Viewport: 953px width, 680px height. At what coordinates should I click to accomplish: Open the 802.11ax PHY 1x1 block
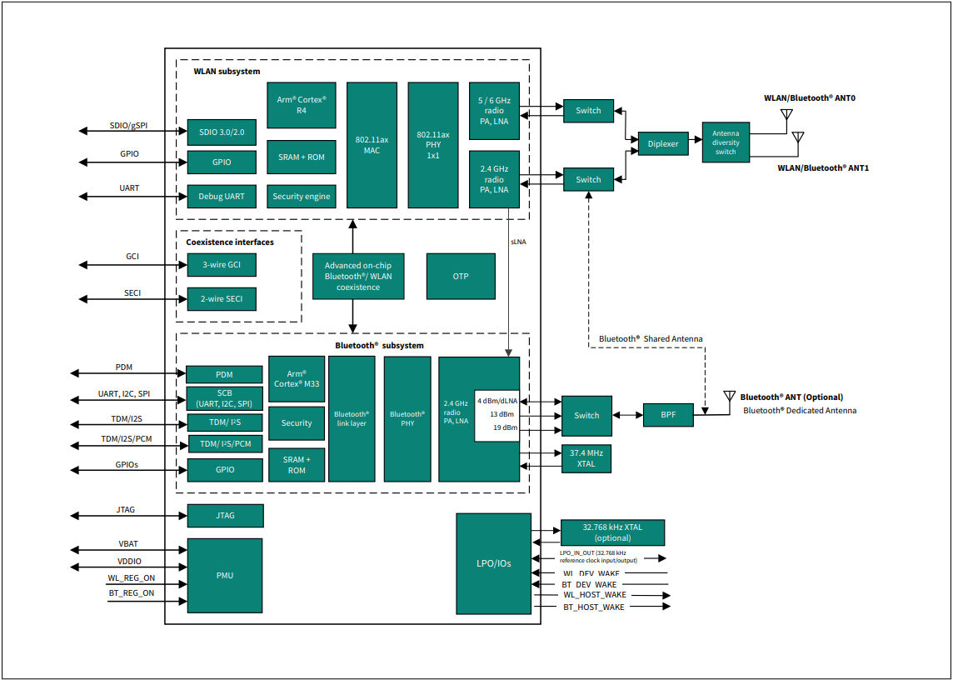pos(432,146)
